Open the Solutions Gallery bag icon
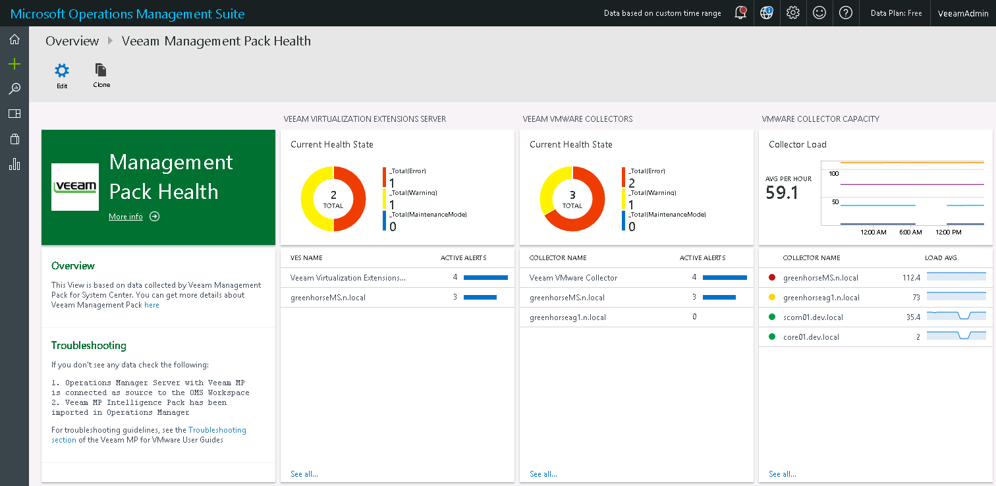 tap(14, 139)
